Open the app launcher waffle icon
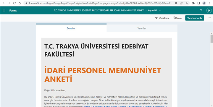213x107 pixels. click(x=4, y=10)
